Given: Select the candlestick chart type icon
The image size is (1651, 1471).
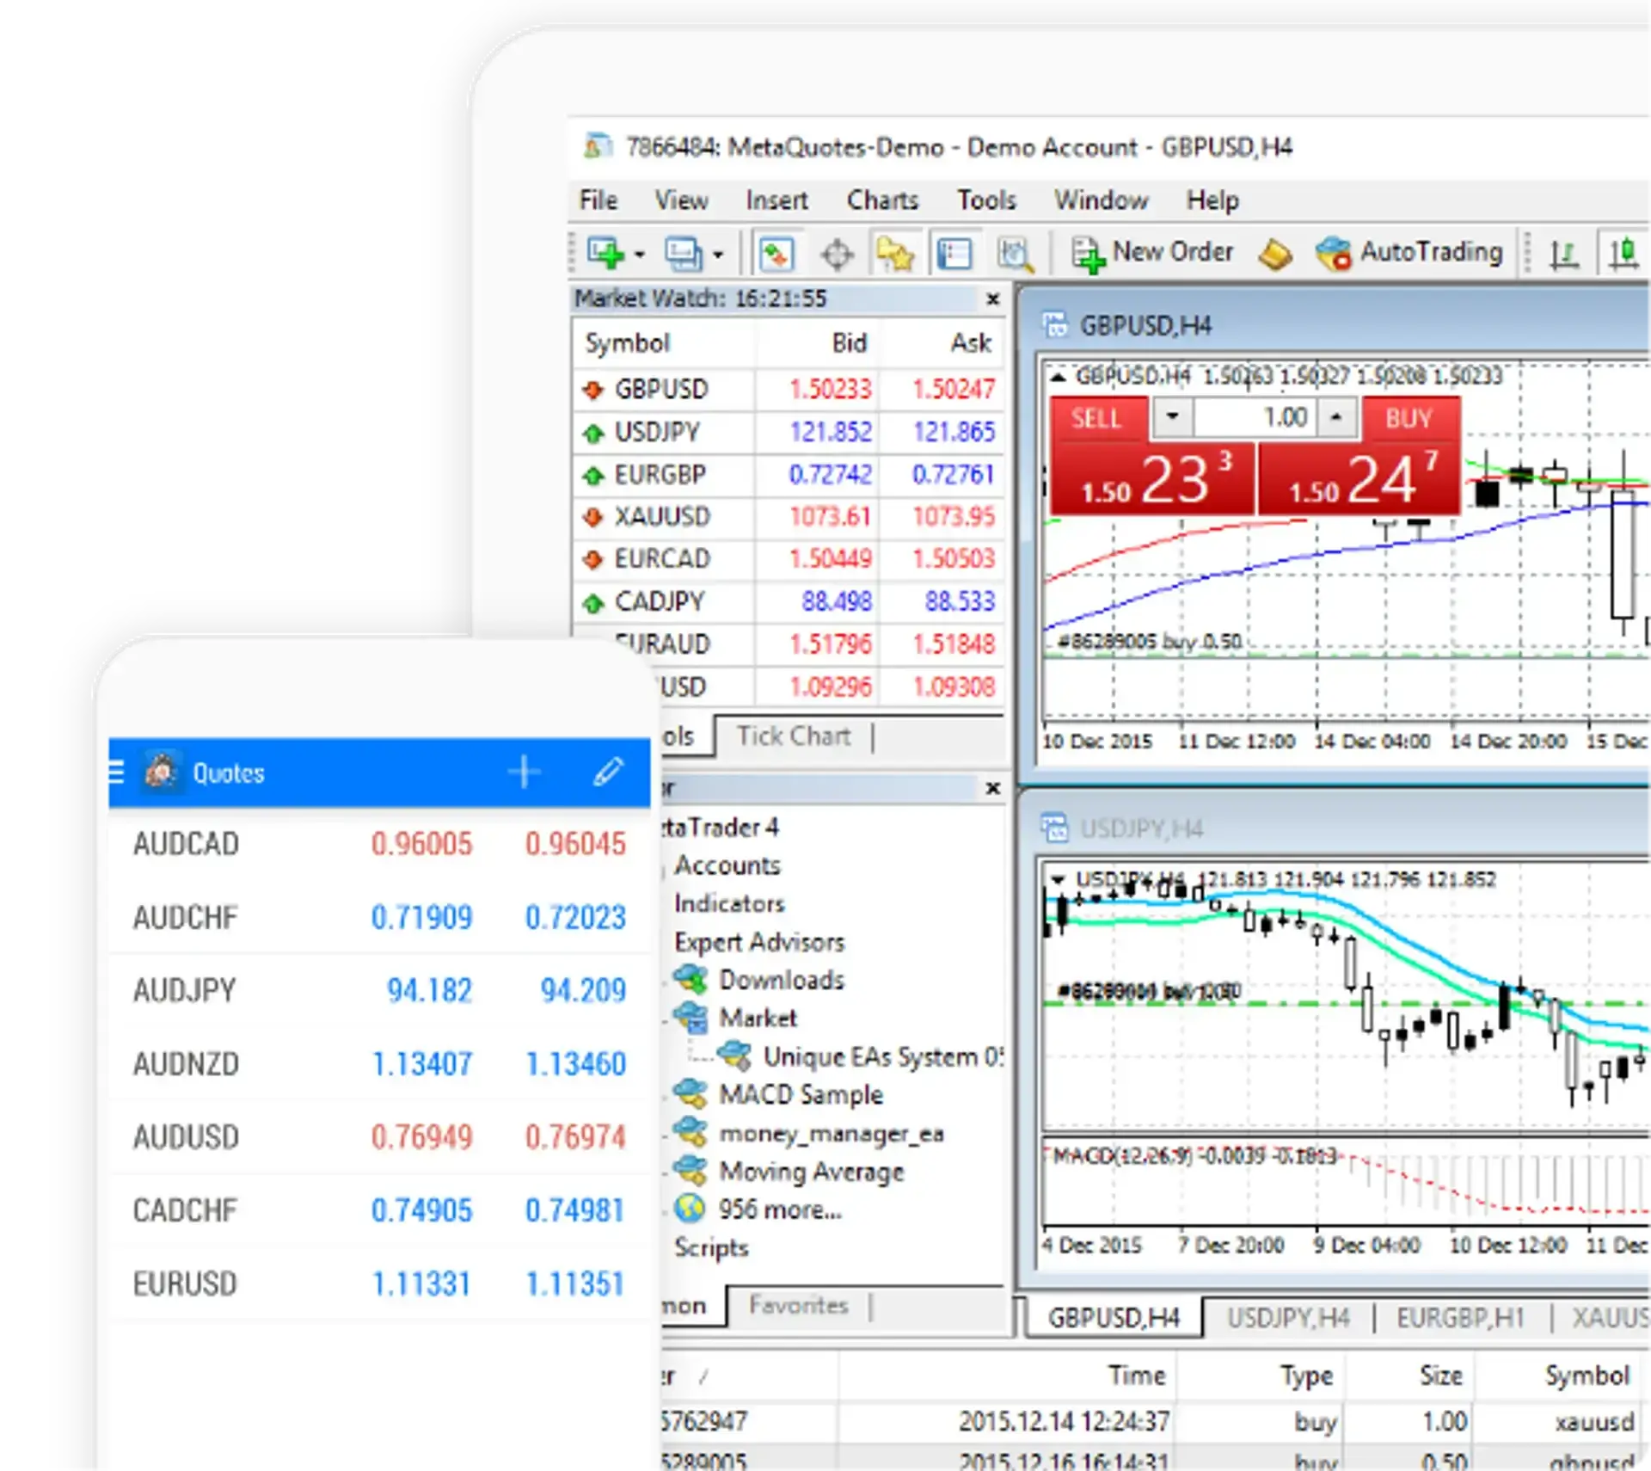Looking at the screenshot, I should [x=1623, y=255].
